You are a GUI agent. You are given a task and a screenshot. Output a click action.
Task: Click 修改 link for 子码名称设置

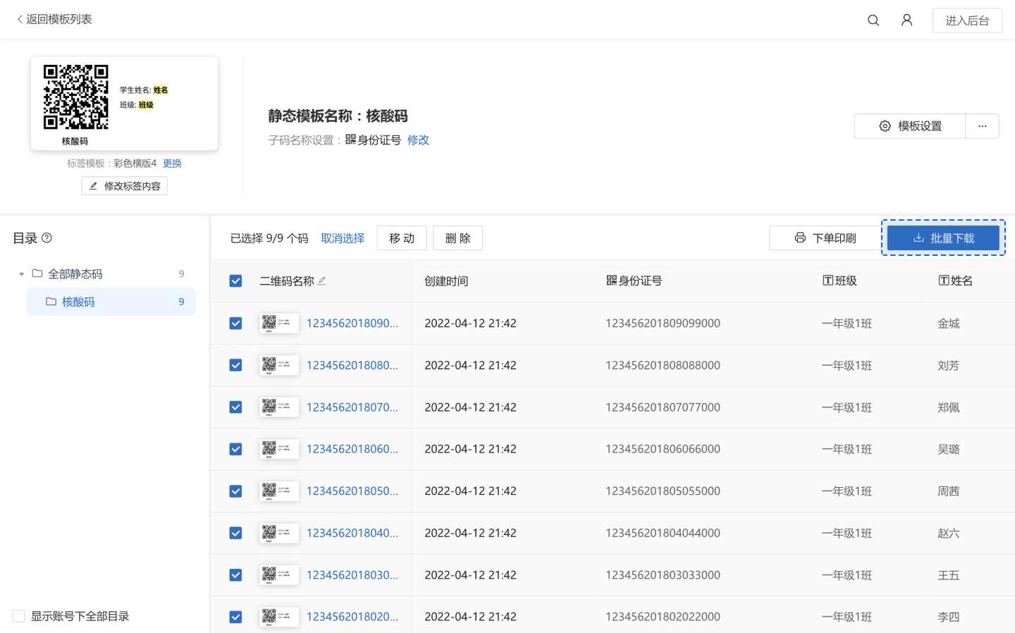(418, 140)
